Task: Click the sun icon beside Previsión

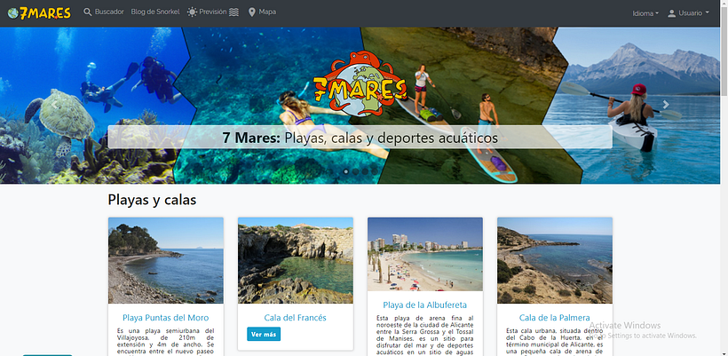Action: click(192, 12)
